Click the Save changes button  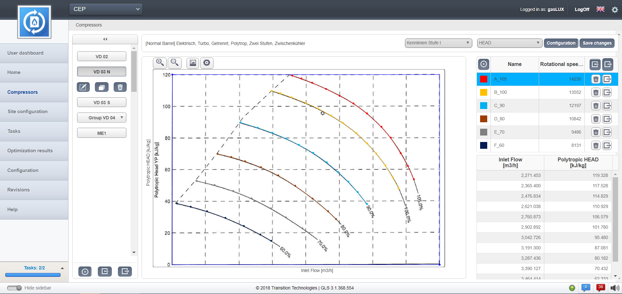[x=597, y=43]
